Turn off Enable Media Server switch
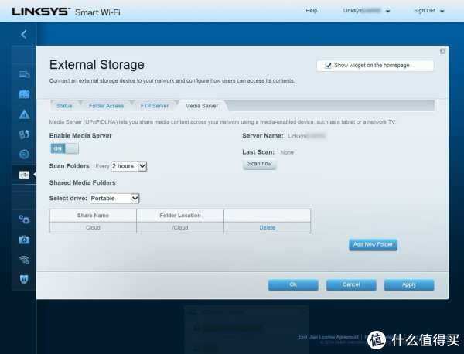 pos(64,148)
